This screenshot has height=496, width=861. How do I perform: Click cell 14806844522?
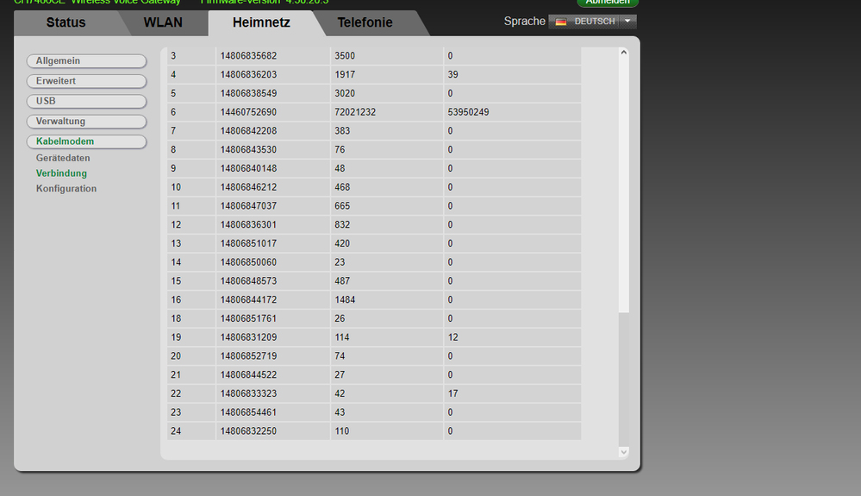(273, 374)
